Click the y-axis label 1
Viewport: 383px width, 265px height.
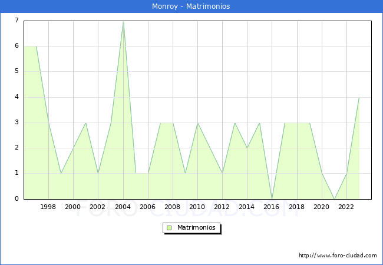[16, 173]
